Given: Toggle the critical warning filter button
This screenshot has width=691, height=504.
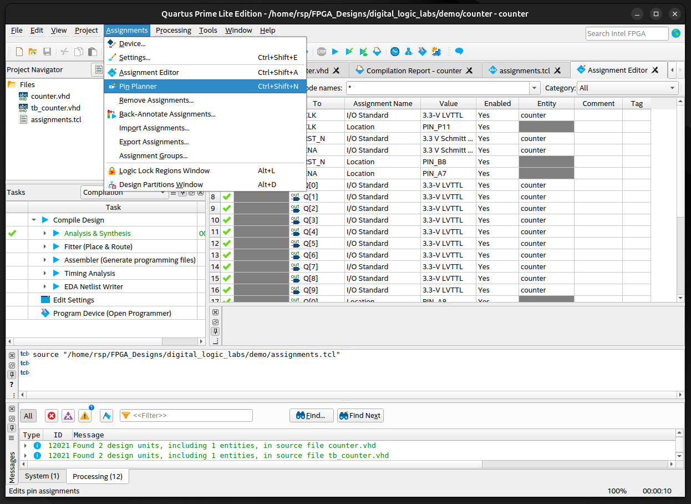Looking at the screenshot, I should (x=68, y=416).
